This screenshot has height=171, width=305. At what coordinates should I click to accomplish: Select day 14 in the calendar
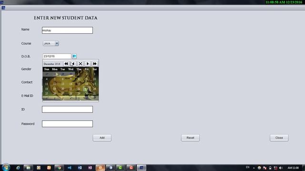pyautogui.click(x=71, y=84)
